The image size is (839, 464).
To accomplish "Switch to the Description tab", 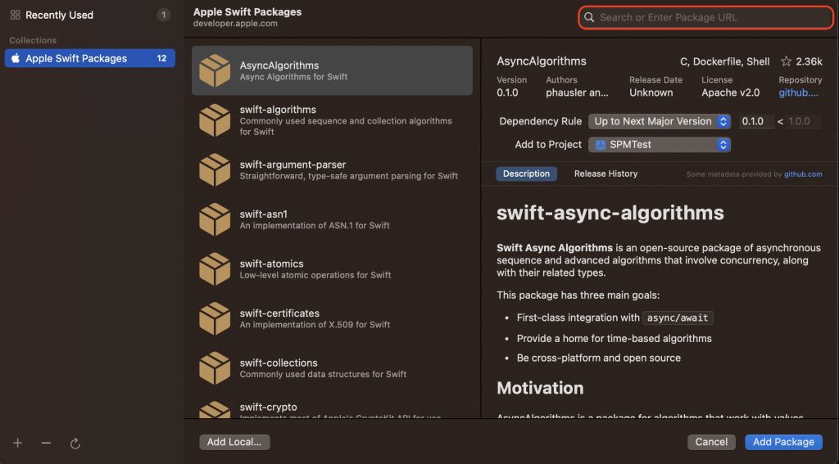I will (x=526, y=173).
